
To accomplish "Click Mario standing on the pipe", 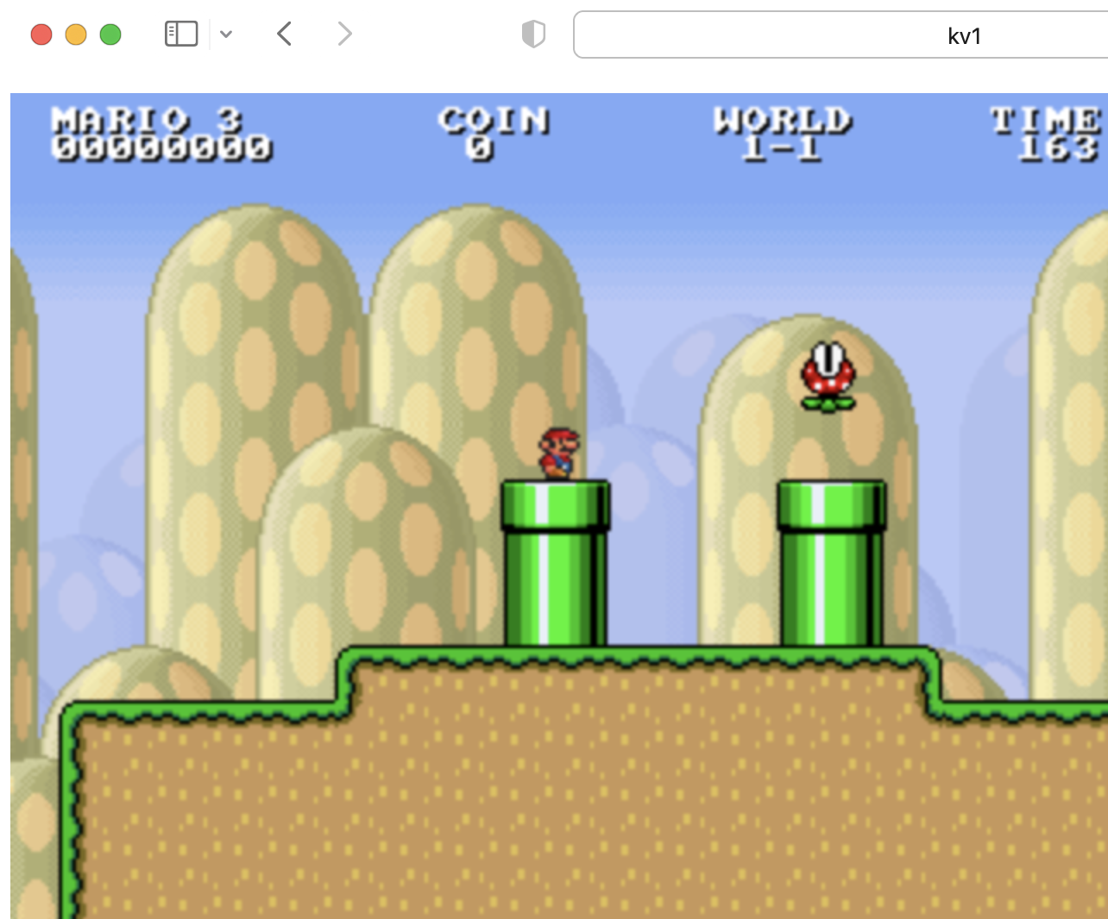I will [559, 453].
